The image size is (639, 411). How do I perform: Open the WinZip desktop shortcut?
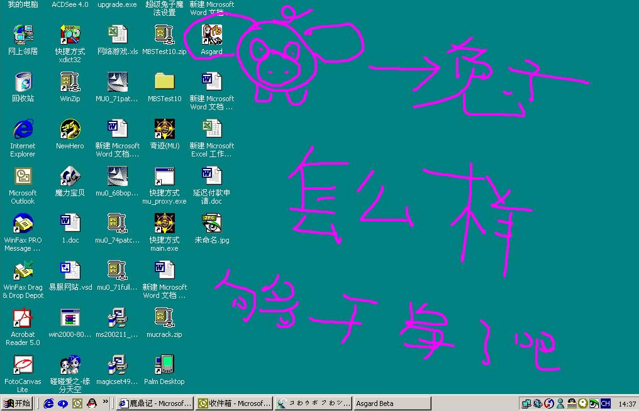70,82
